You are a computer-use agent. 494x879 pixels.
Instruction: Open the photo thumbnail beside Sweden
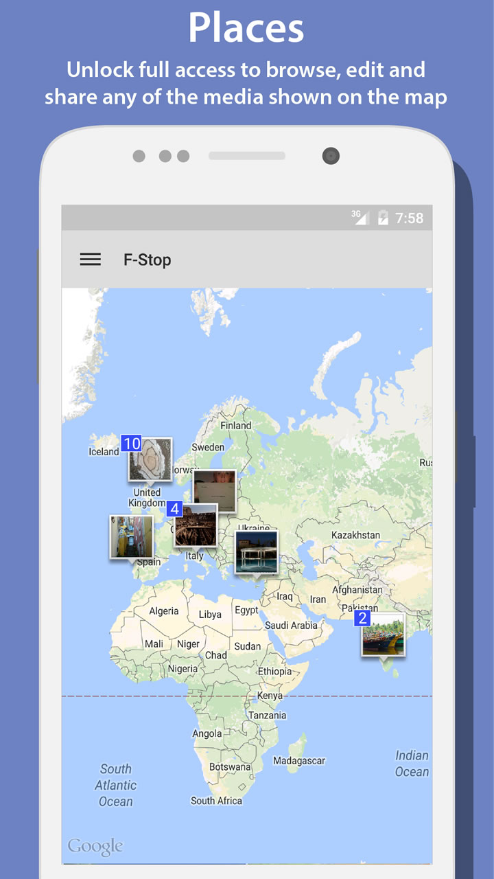coord(214,490)
